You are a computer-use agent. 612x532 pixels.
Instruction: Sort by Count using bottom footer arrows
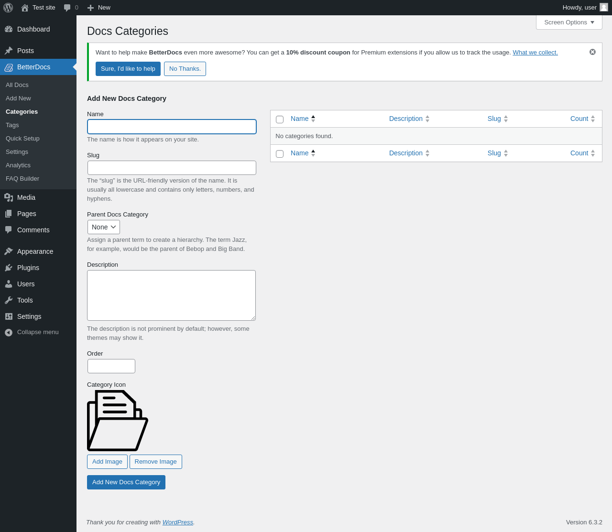point(593,153)
